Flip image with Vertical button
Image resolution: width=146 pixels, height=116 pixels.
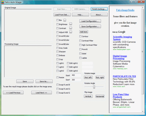(88, 96)
